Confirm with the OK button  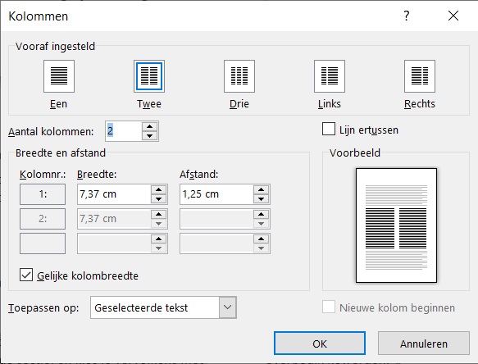[x=320, y=344]
